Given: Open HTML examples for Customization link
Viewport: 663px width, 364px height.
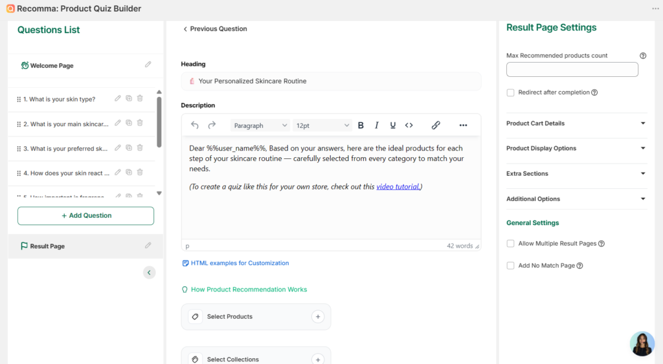Looking at the screenshot, I should click(240, 263).
